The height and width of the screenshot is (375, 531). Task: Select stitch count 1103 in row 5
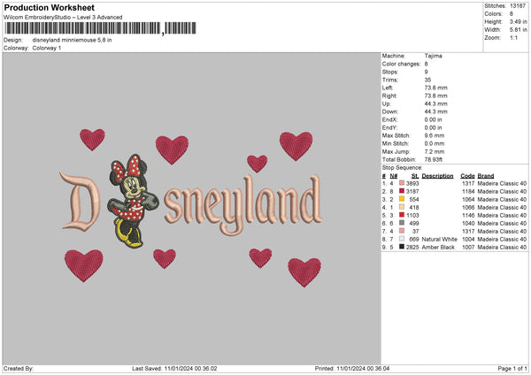coord(412,215)
